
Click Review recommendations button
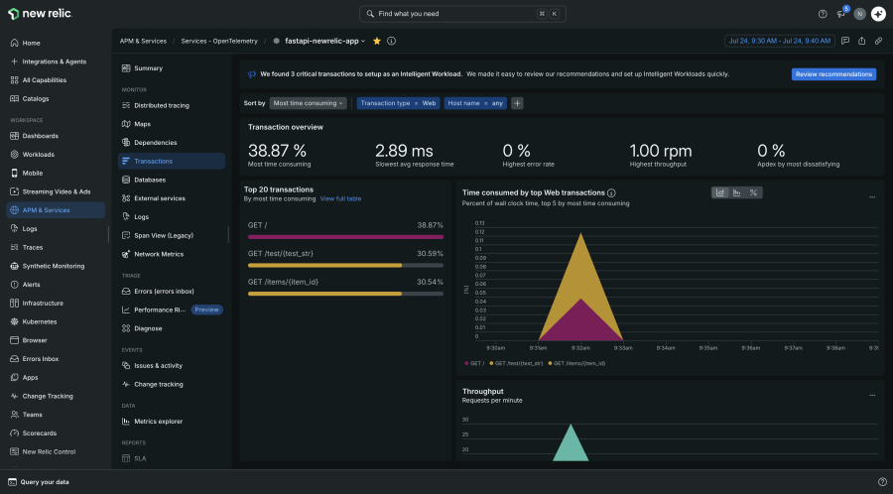point(833,74)
